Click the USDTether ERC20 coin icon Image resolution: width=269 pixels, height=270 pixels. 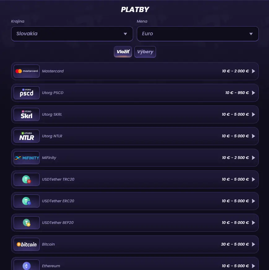coord(27,201)
